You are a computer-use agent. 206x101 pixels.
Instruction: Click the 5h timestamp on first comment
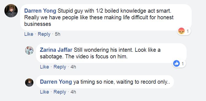(x=57, y=34)
